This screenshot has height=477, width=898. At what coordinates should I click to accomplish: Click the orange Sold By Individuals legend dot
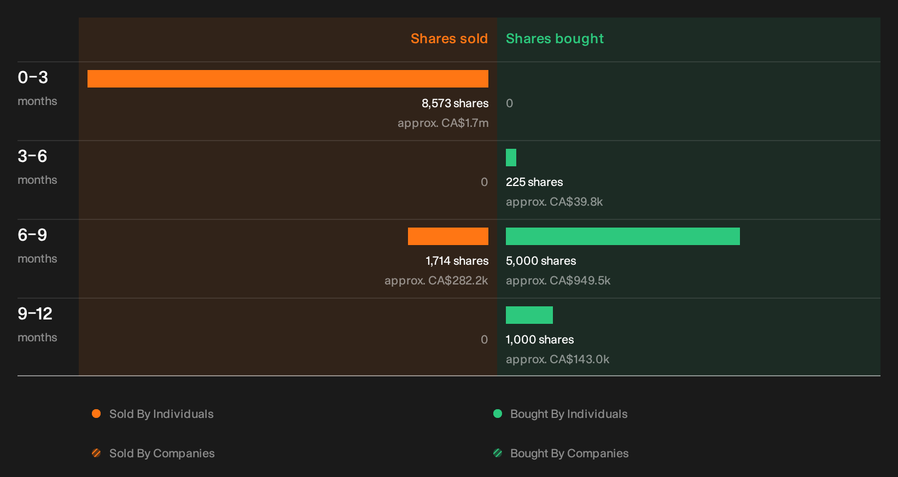tap(96, 414)
